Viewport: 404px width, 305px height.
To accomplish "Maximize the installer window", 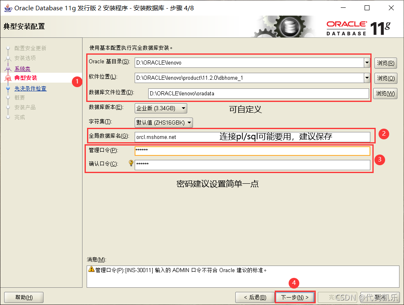I will tap(367, 8).
